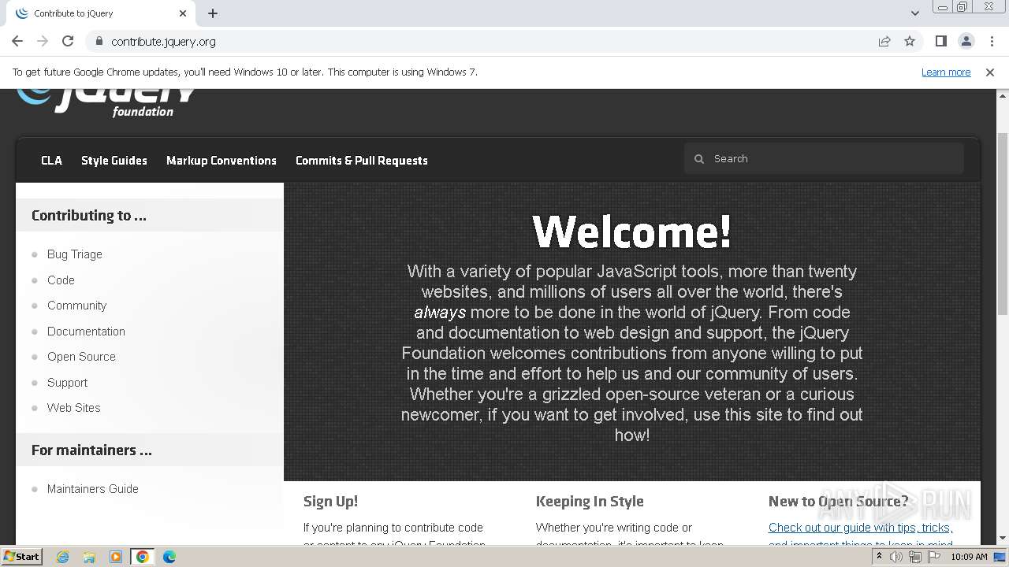The height and width of the screenshot is (567, 1009).
Task: Open Windows Media Player from taskbar
Action: point(116,557)
